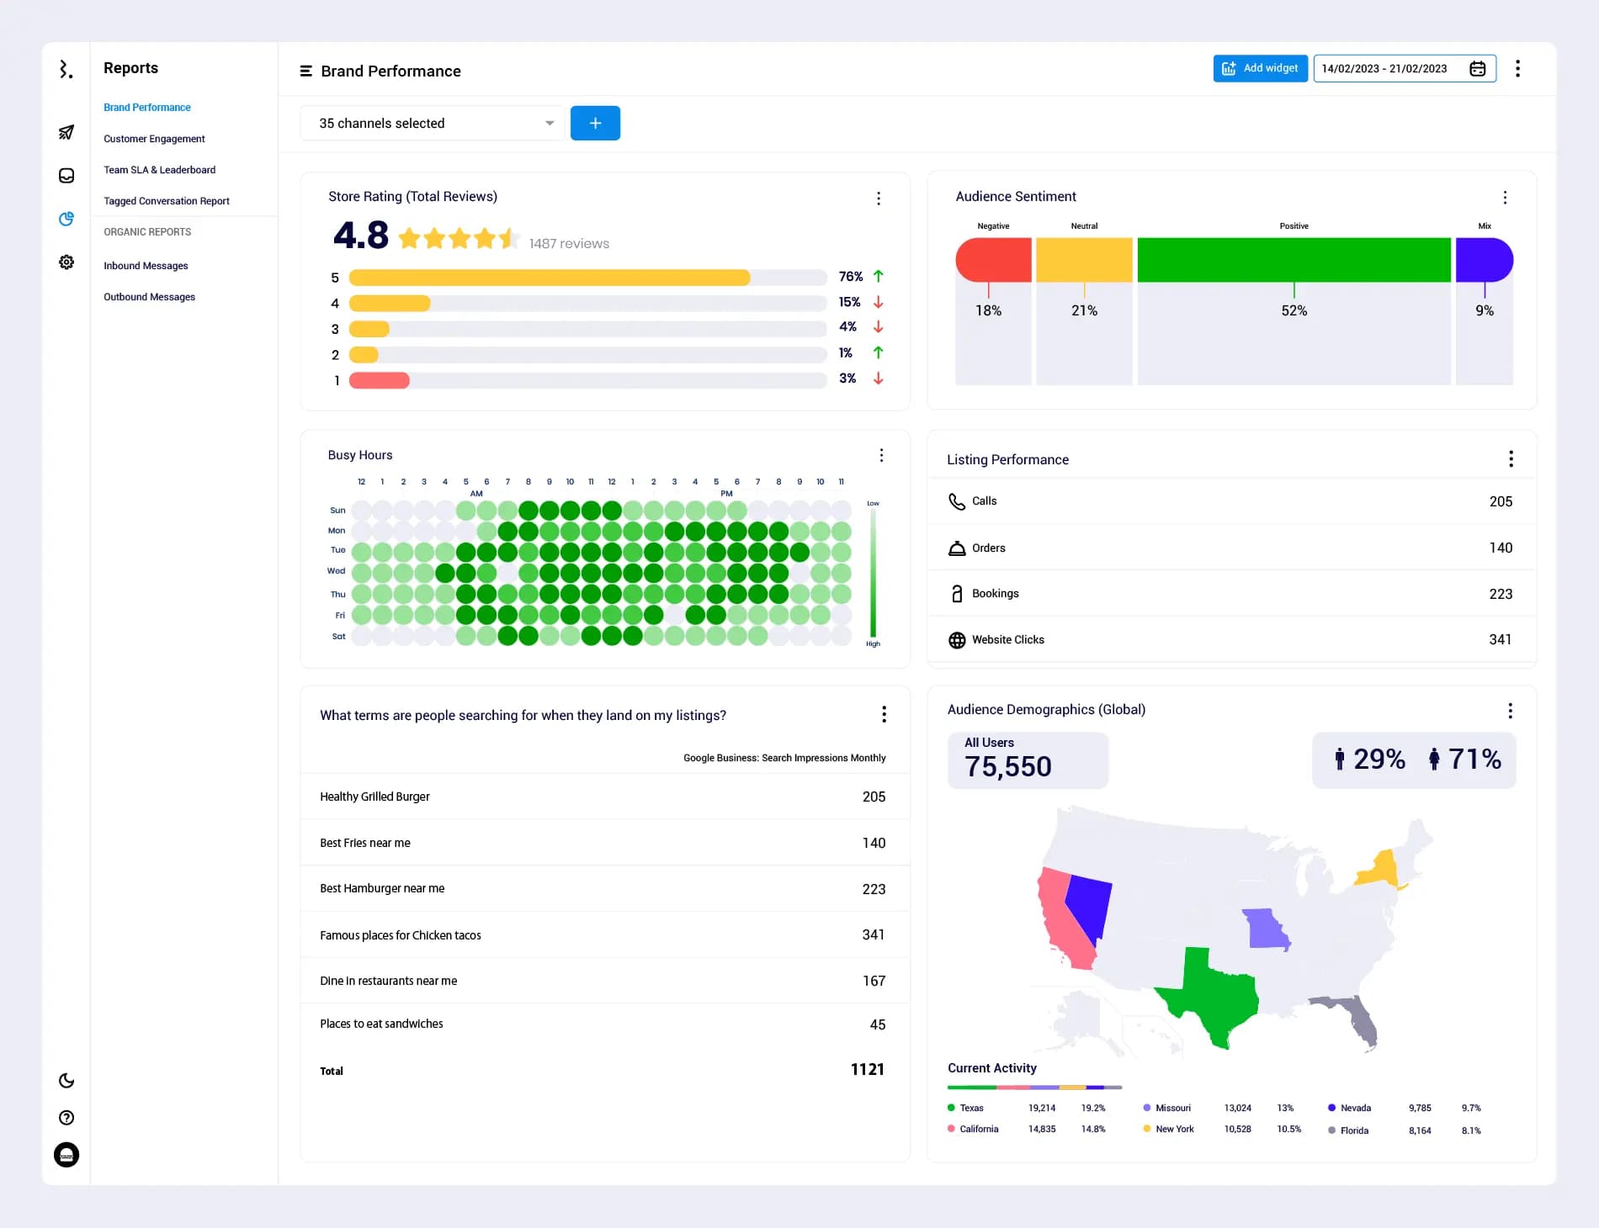Screen dimensions: 1599x1228
Task: Select the inbox icon in left sidebar
Action: coord(66,176)
